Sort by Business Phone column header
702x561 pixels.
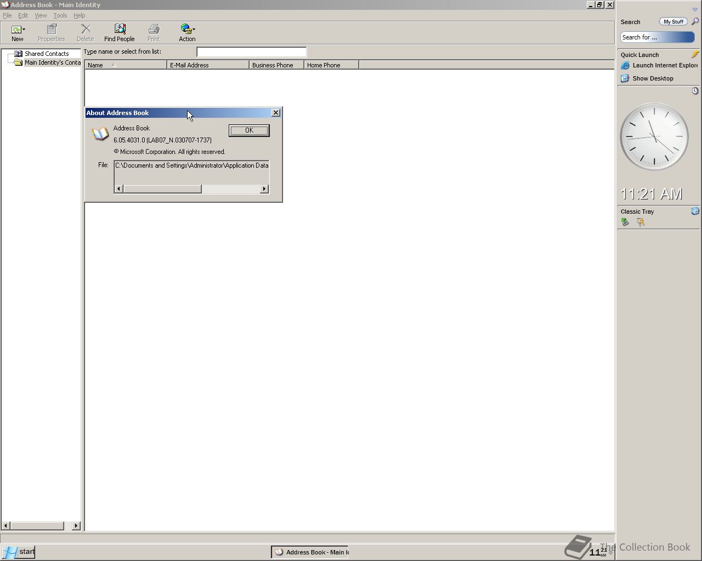tap(276, 65)
